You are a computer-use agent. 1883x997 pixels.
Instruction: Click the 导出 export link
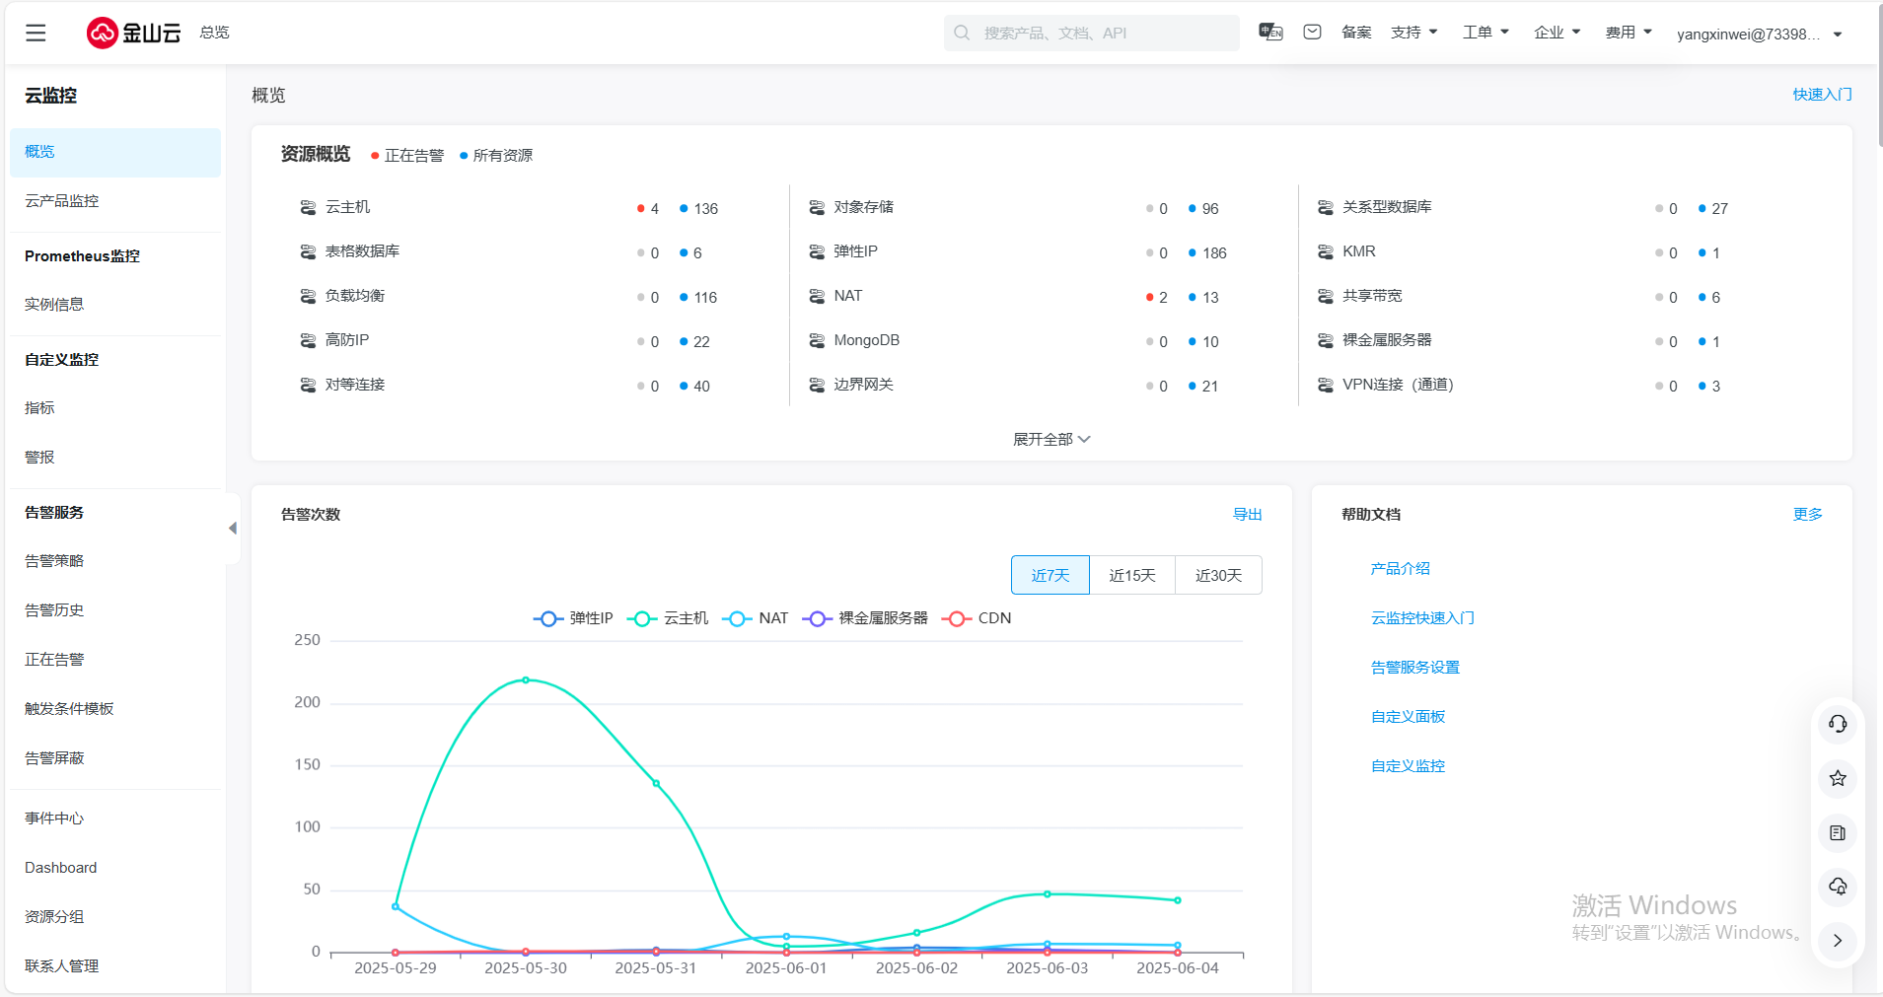tap(1247, 514)
